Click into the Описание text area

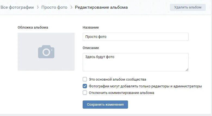coord(135,62)
